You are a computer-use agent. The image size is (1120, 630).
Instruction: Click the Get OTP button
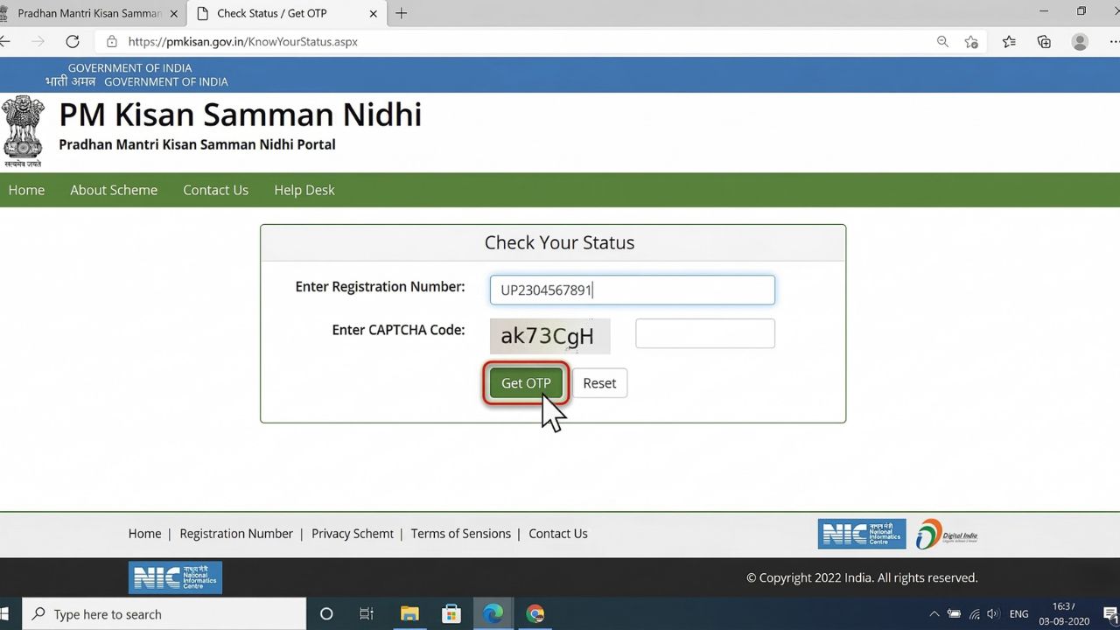click(x=525, y=382)
